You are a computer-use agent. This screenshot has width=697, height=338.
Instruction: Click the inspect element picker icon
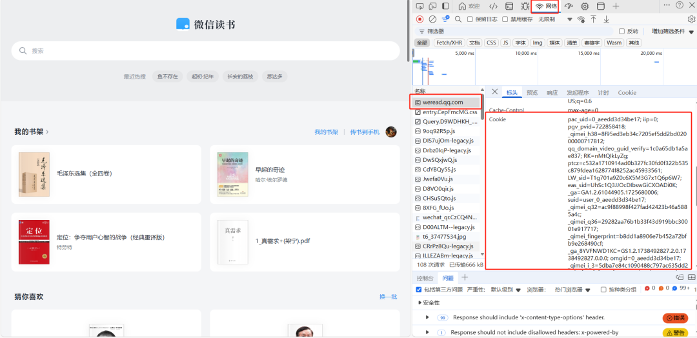(419, 6)
